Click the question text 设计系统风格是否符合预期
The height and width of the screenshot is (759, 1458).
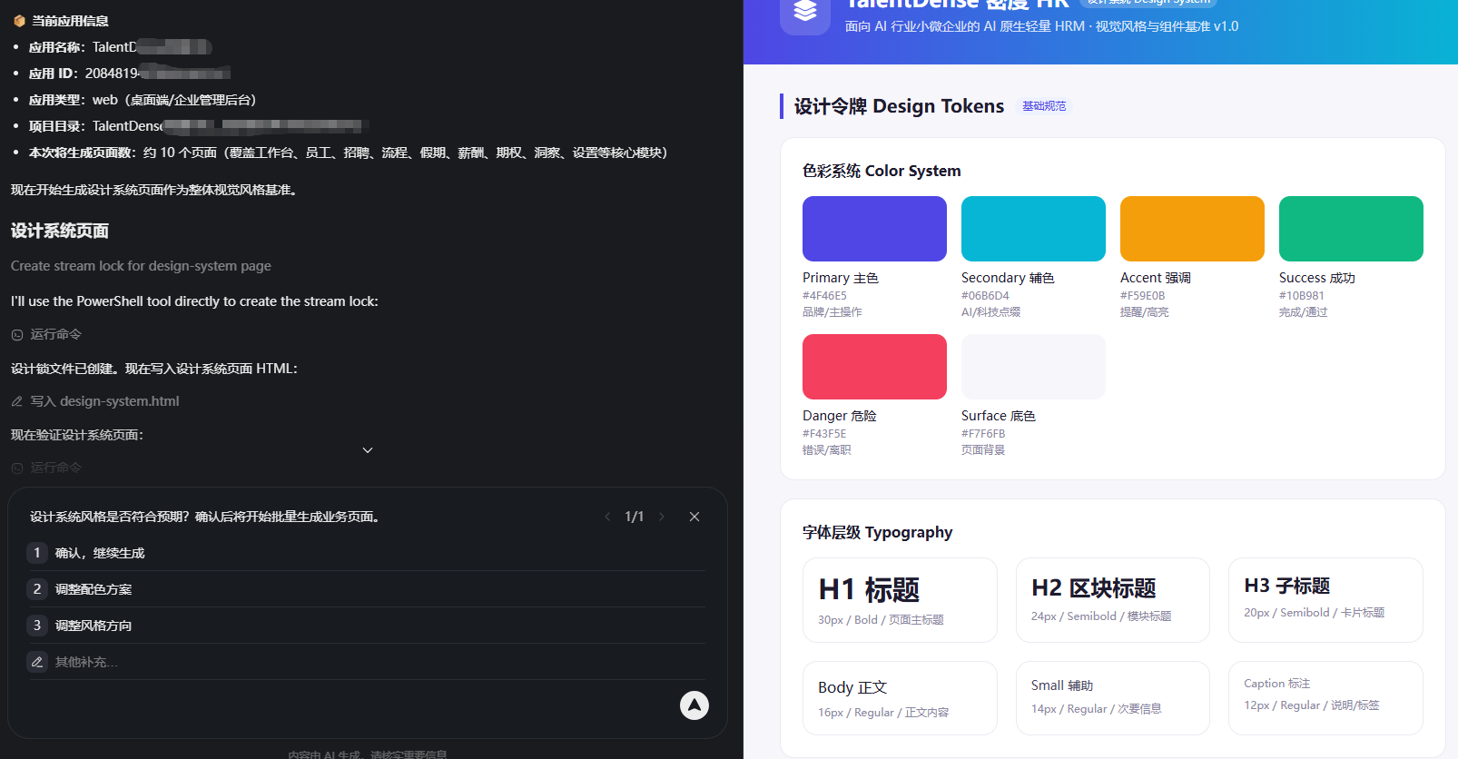coord(205,517)
